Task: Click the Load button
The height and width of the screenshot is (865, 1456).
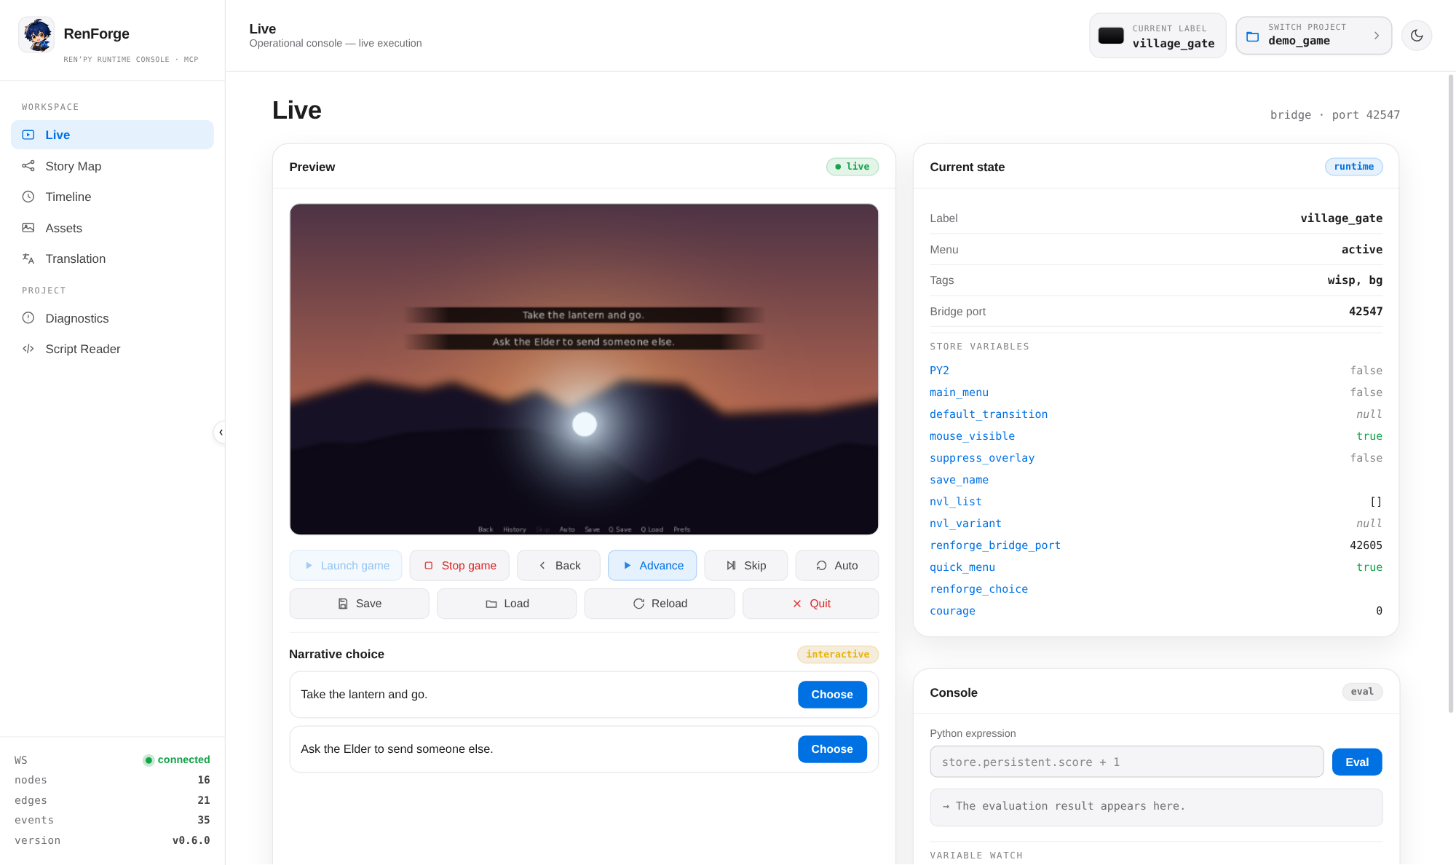Action: (x=507, y=604)
